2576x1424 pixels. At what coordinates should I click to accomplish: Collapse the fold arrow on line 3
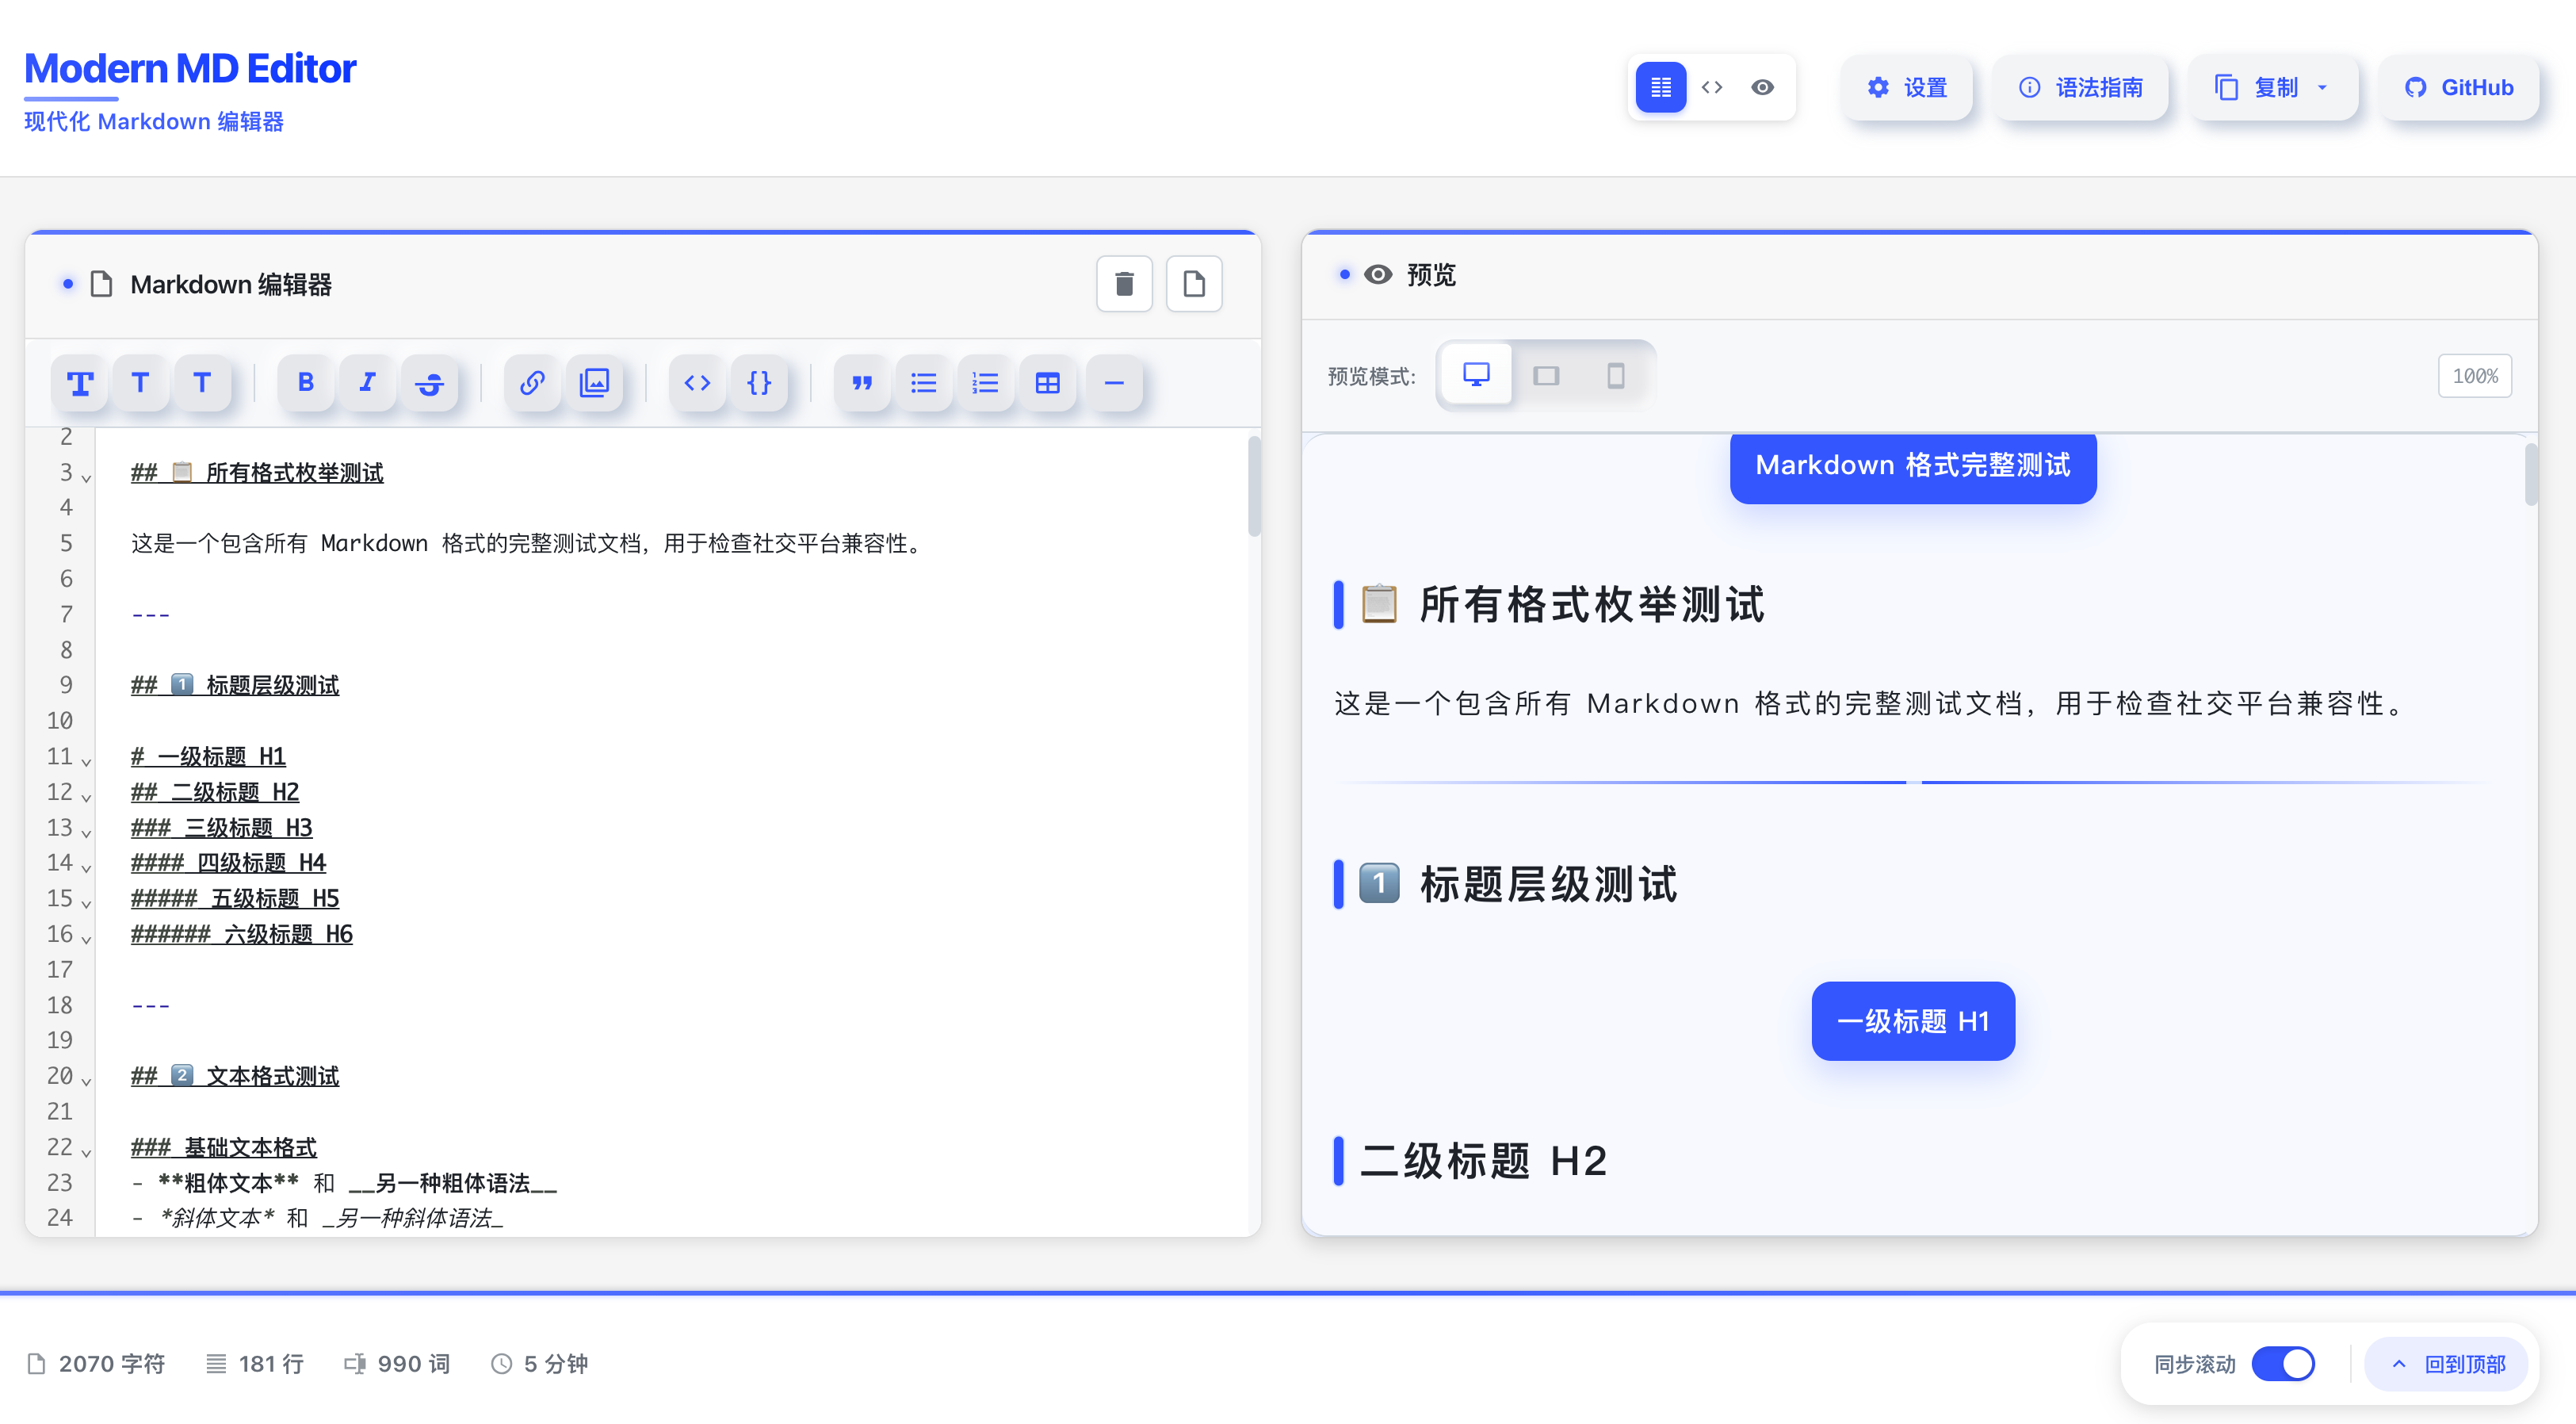click(x=87, y=478)
